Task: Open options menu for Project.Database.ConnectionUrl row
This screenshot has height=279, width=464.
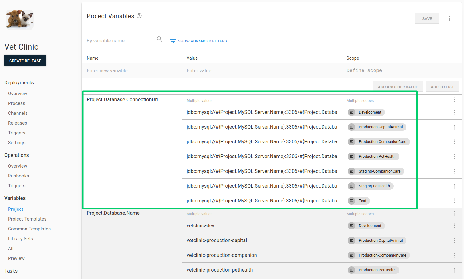Action: point(454,99)
